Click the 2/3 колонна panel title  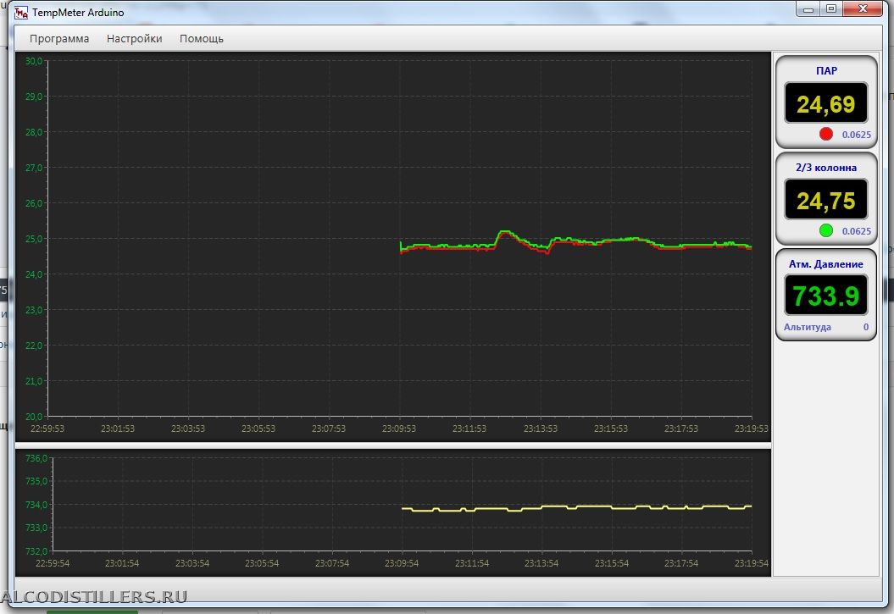click(x=826, y=168)
